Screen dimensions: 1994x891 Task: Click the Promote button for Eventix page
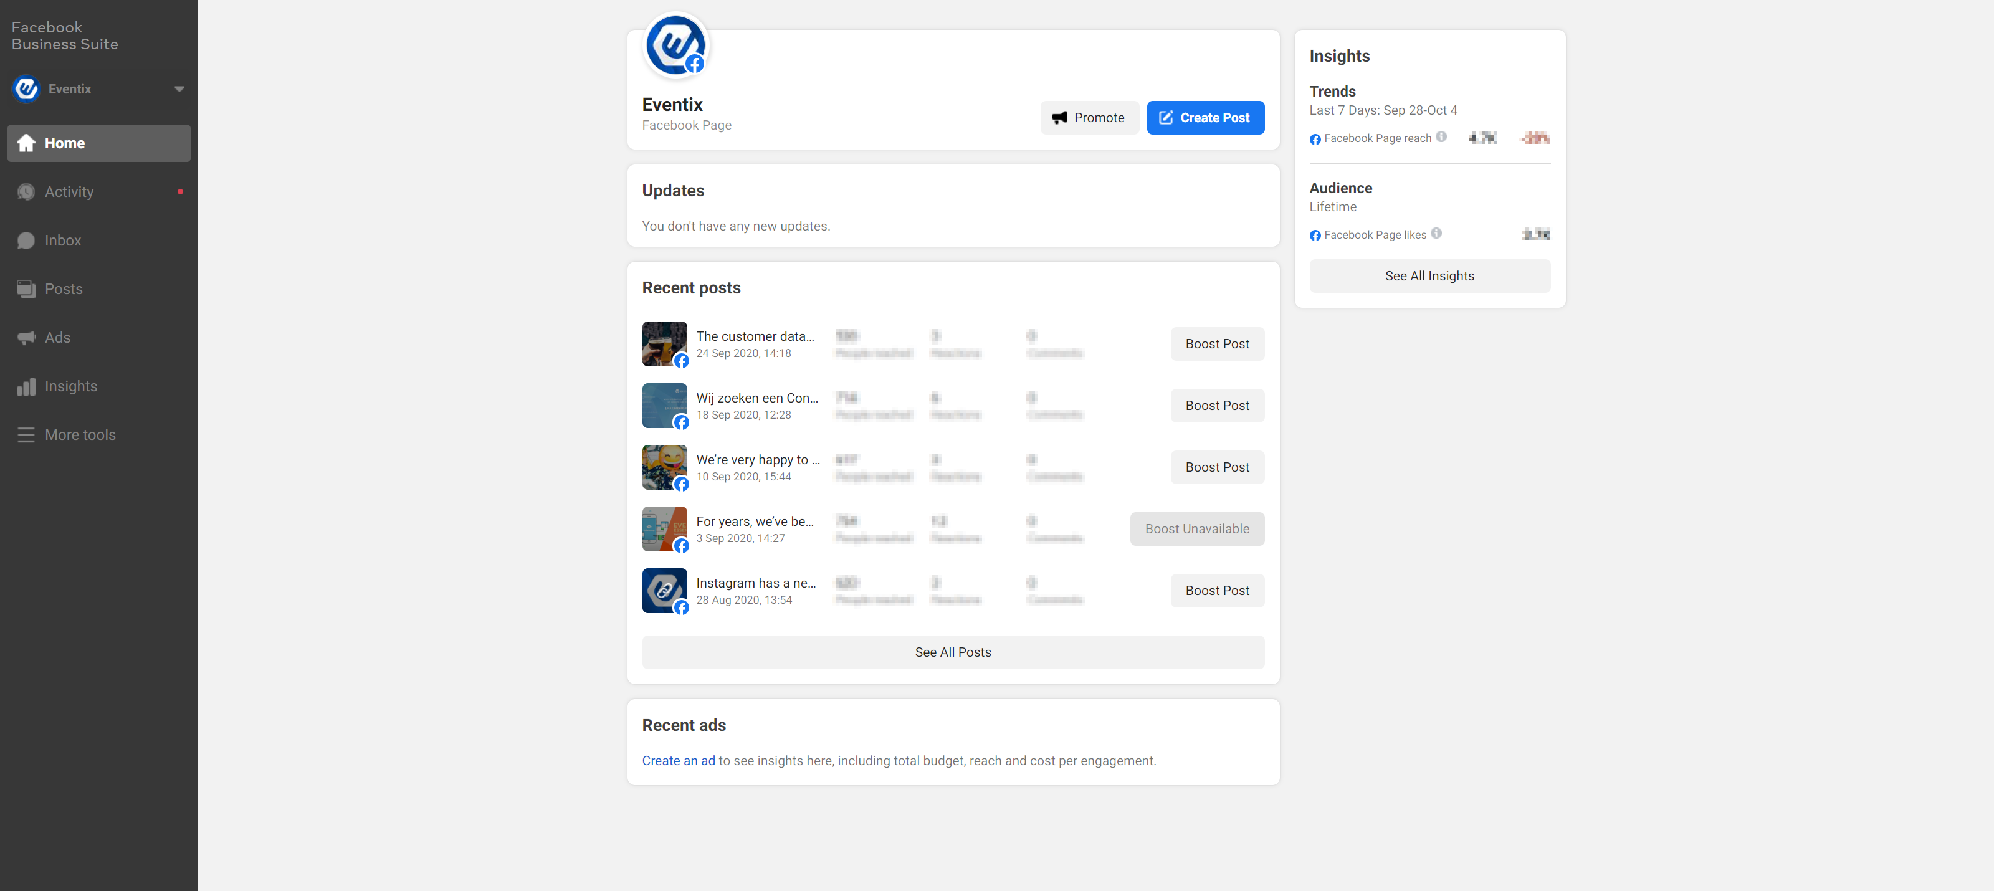[x=1089, y=117]
